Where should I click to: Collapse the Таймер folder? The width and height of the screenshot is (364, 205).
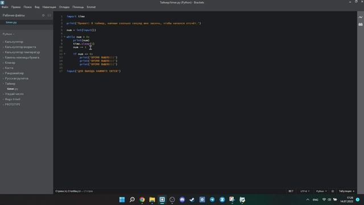pyautogui.click(x=10, y=84)
